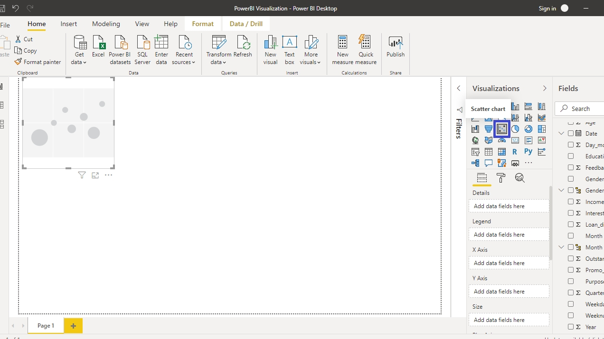Switch to the Modeling ribbon tab
This screenshot has width=604, height=339.
point(106,24)
